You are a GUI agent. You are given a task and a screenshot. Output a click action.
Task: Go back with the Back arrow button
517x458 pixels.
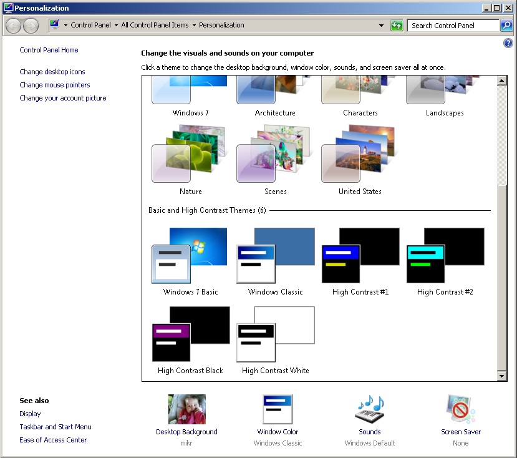(x=14, y=26)
